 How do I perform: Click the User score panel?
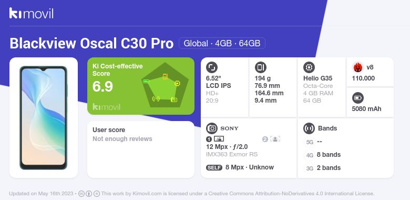click(141, 149)
